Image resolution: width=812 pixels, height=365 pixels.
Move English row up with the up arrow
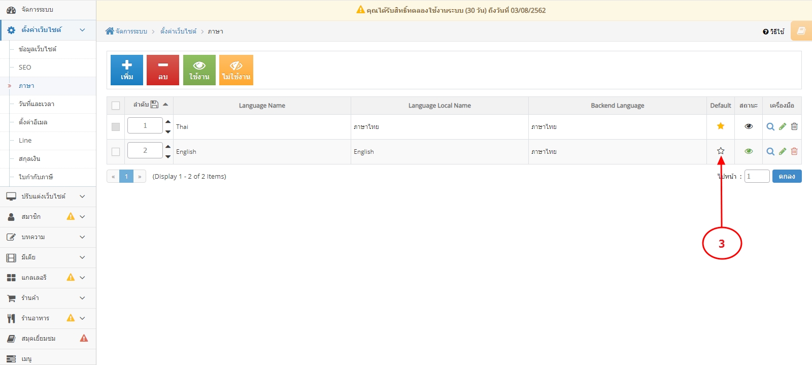(x=168, y=147)
